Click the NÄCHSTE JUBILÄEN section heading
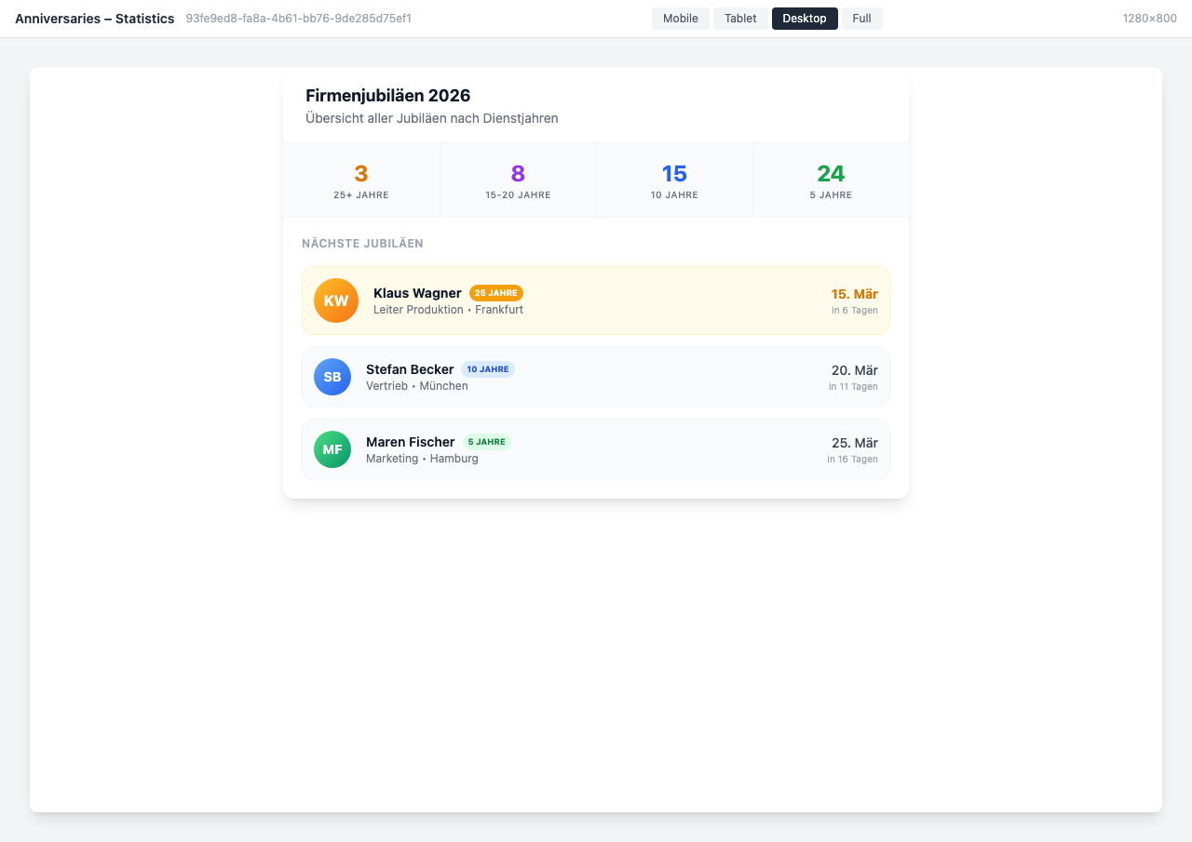This screenshot has width=1192, height=842. 362,243
